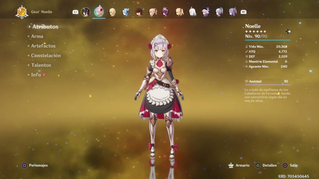This screenshot has width=319, height=179.
Task: Open the Constelación menu
Action: pos(46,55)
